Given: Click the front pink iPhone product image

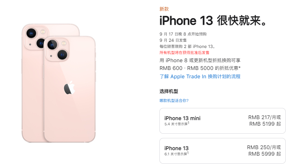Looking at the screenshot, I should [x=70, y=89].
